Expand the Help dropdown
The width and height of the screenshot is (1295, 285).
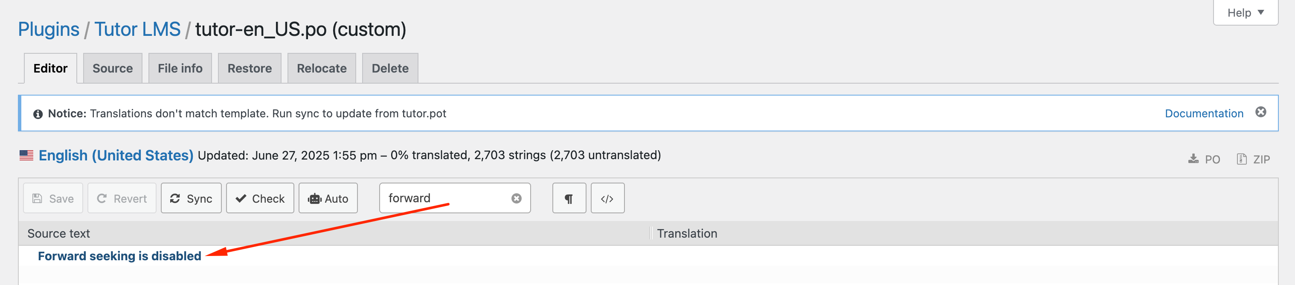(1245, 12)
